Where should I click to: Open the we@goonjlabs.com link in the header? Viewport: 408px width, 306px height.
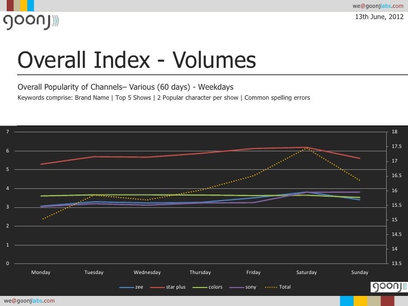pyautogui.click(x=378, y=6)
